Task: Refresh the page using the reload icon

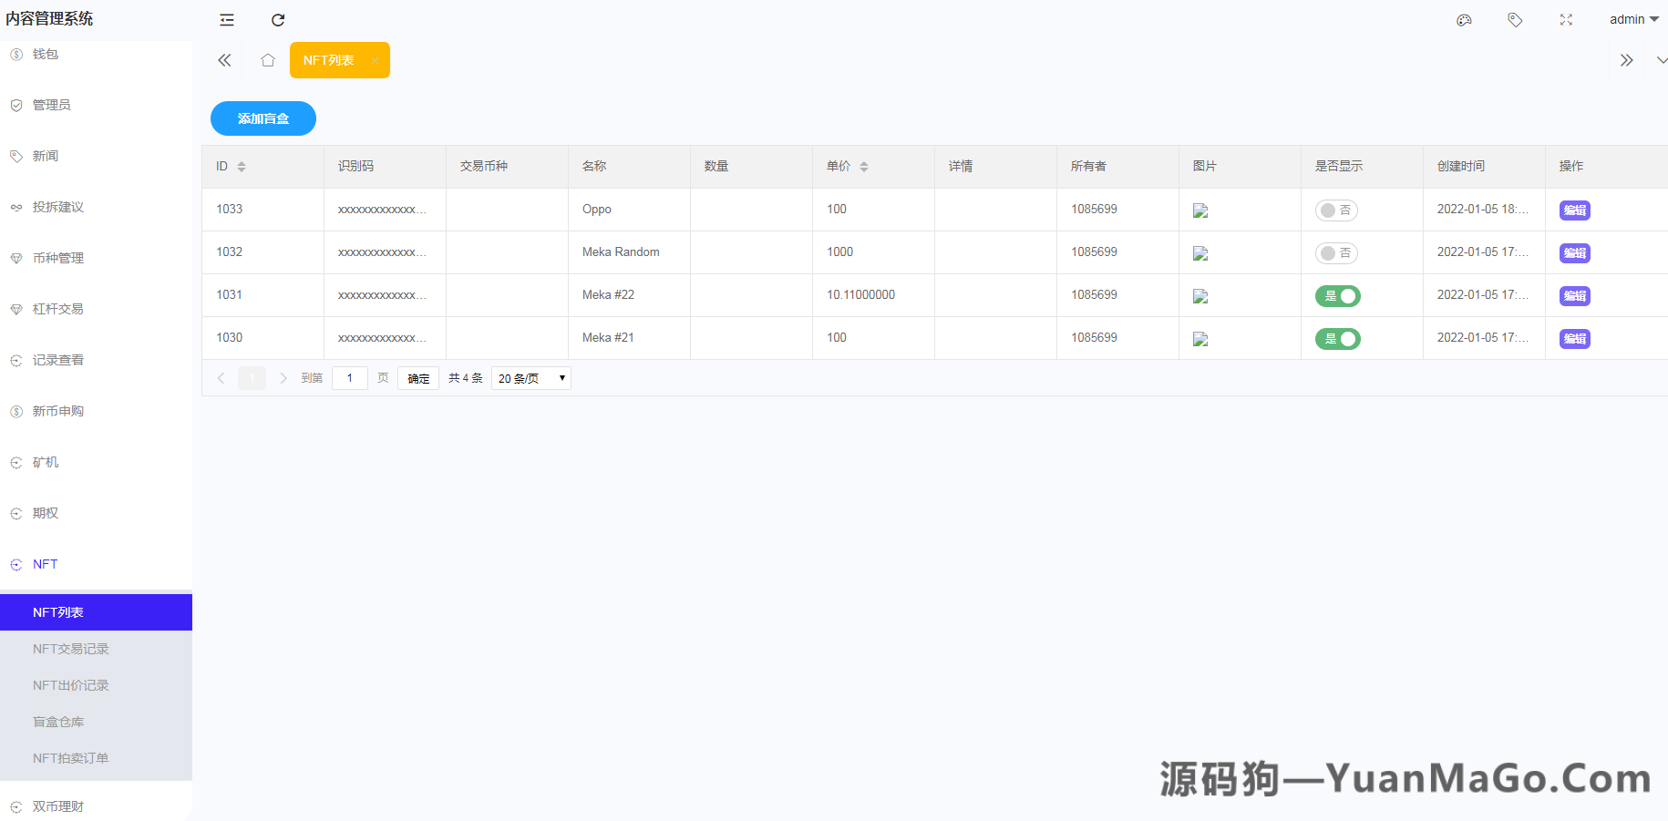Action: pos(277,19)
